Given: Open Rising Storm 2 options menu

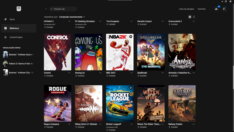Looking at the screenshot, I should click(100, 124).
